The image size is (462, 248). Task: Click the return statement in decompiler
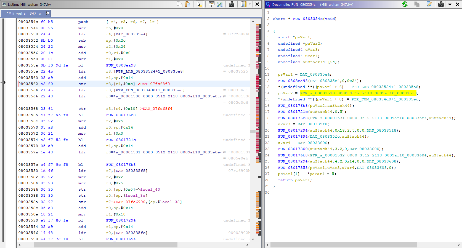coord(295,180)
